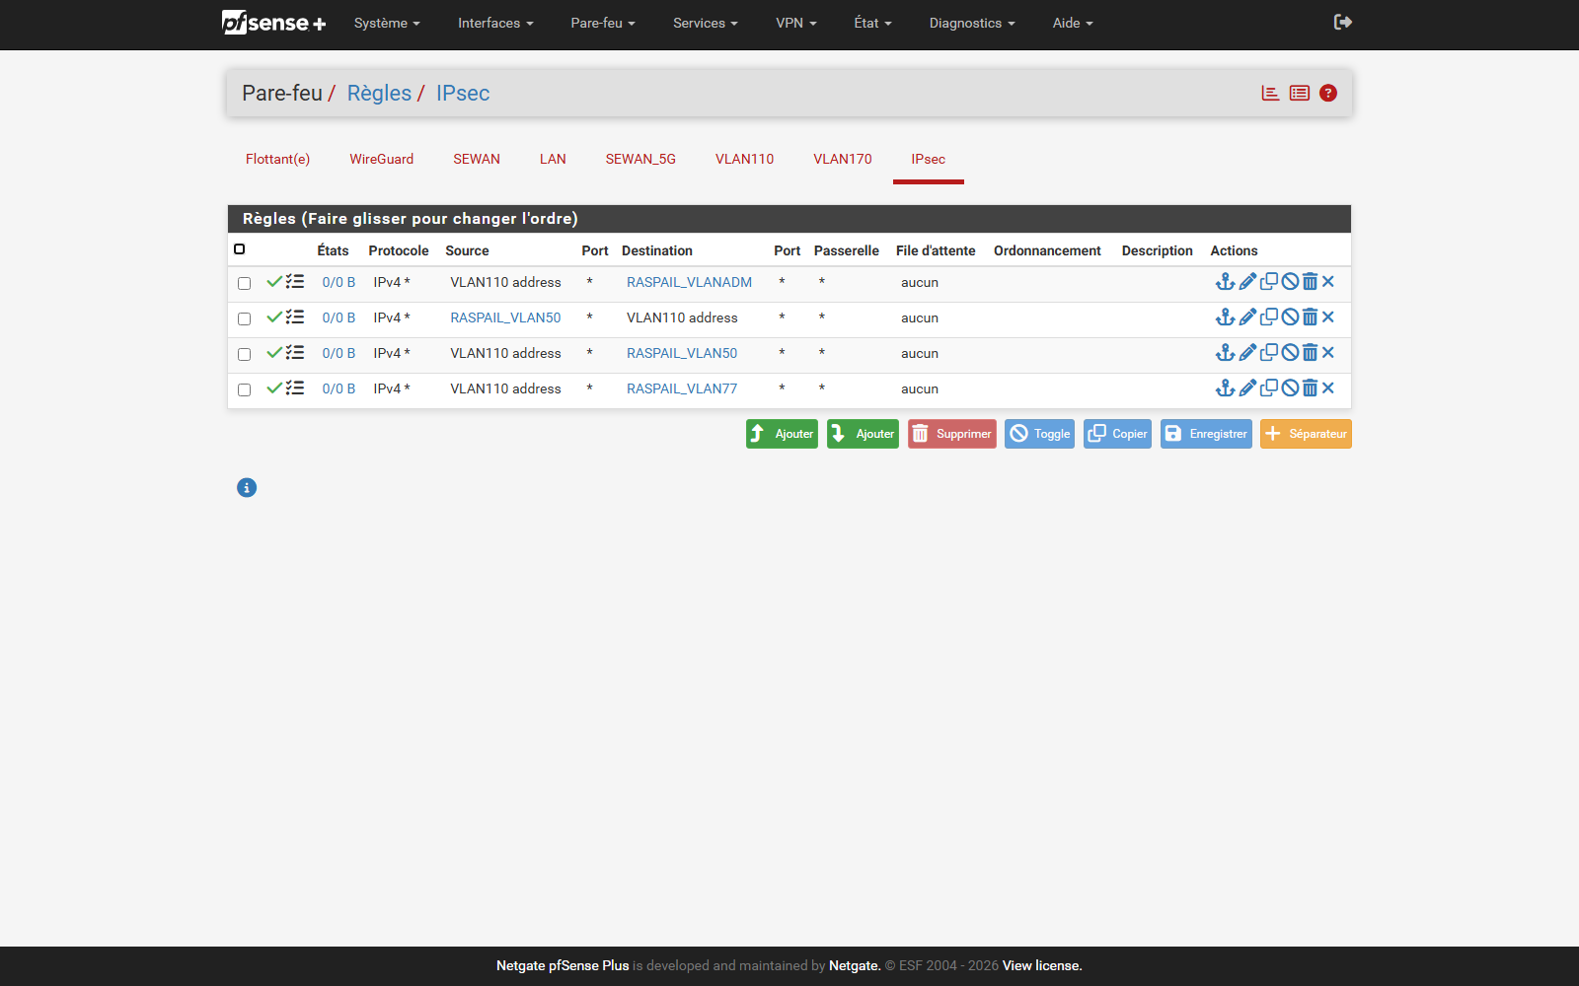Image resolution: width=1579 pixels, height=986 pixels.
Task: Edit the rule with source RASPAIL_VLAN50
Action: coord(1247,317)
